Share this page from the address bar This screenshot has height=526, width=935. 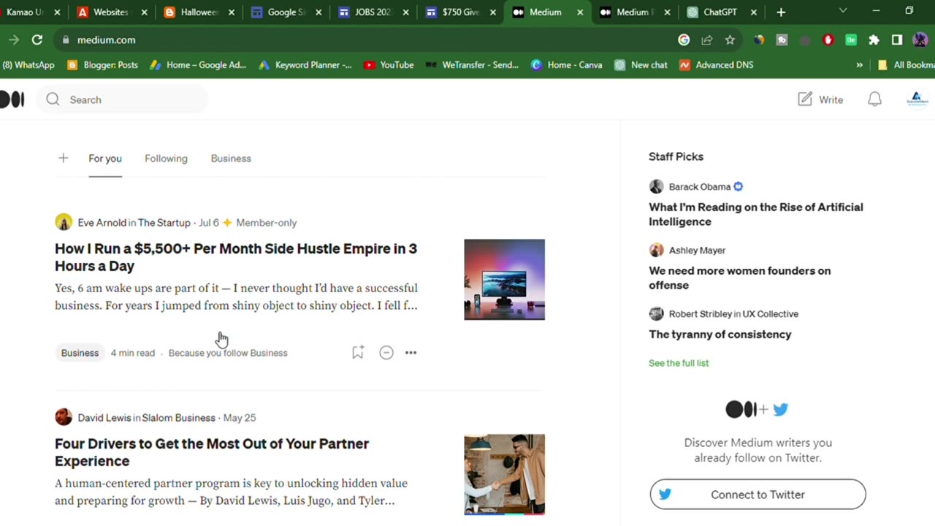pos(707,40)
